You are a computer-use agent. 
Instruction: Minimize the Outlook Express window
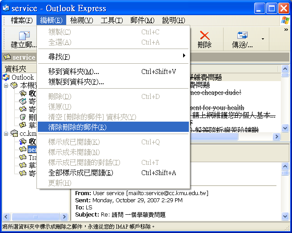(x=260, y=8)
